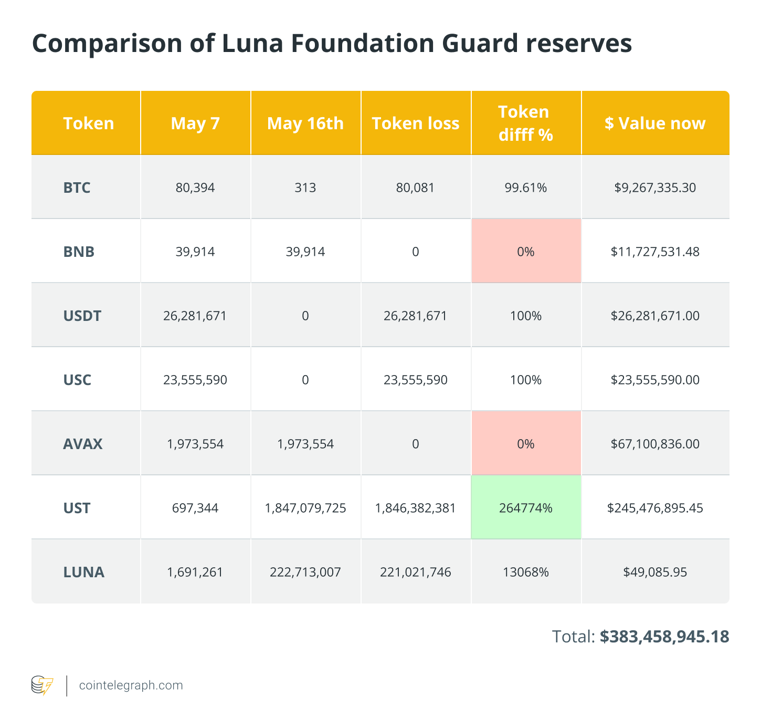Click the 99.61% BTC diff cell
The height and width of the screenshot is (728, 761).
(526, 188)
